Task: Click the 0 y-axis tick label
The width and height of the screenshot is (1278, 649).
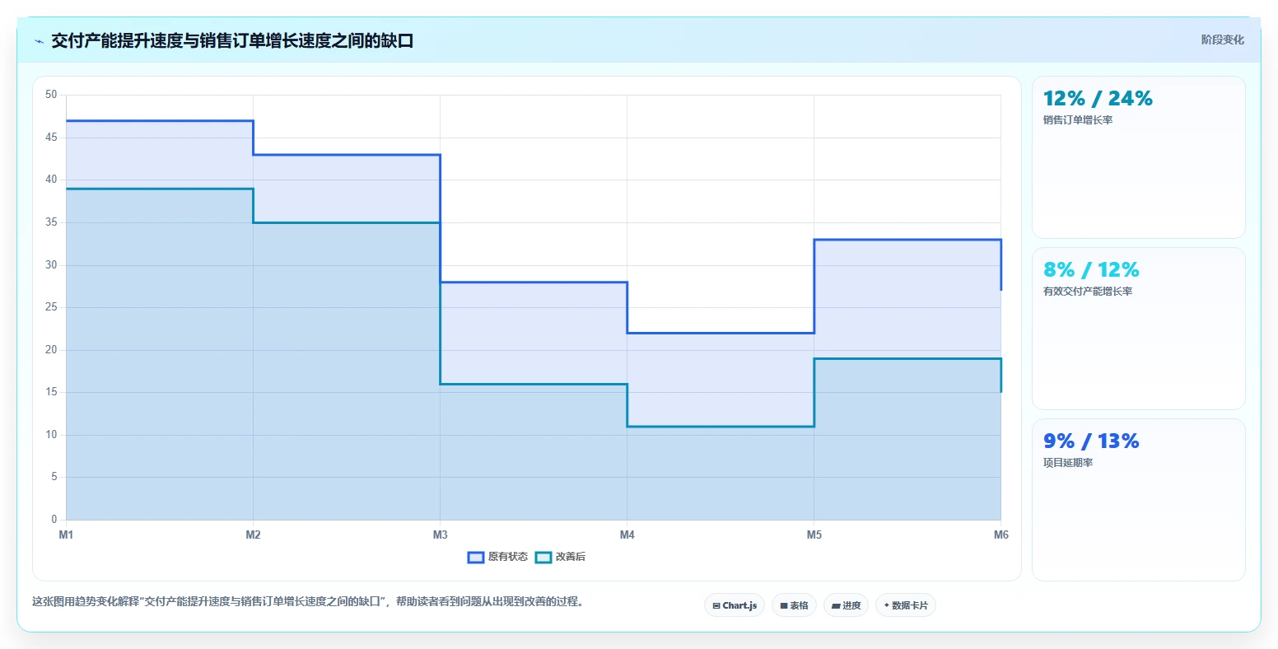Action: [54, 520]
